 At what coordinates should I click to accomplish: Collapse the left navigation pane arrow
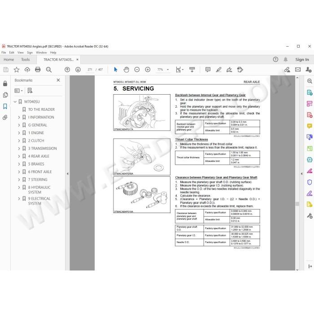click(67, 174)
